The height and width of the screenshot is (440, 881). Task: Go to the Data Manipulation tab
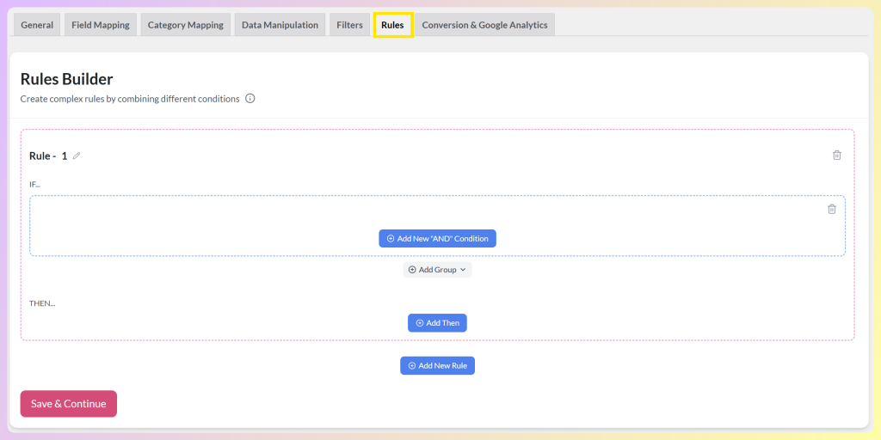280,25
